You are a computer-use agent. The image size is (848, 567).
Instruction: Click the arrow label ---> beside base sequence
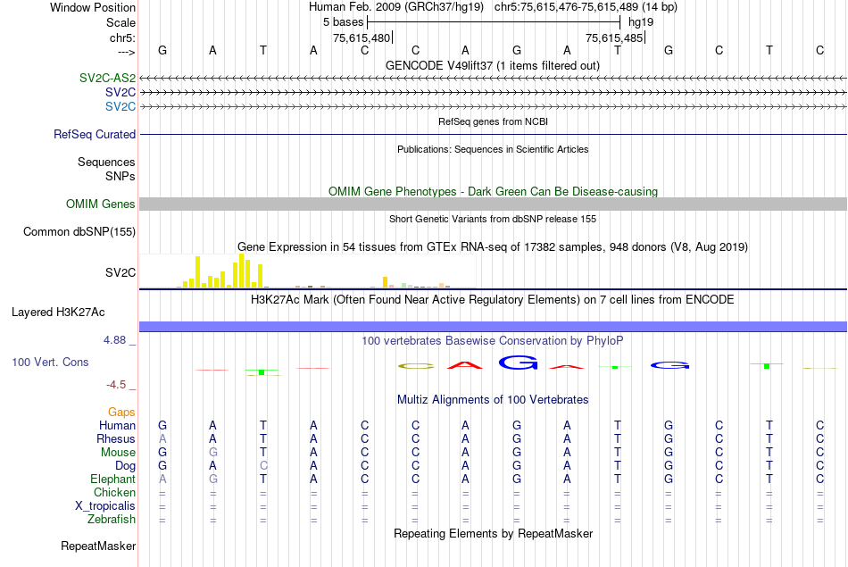(127, 52)
